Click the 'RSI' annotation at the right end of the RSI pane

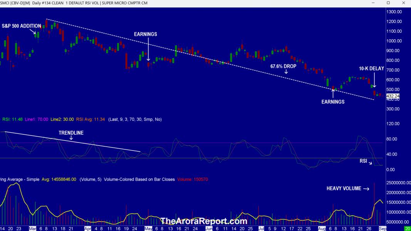363,161
